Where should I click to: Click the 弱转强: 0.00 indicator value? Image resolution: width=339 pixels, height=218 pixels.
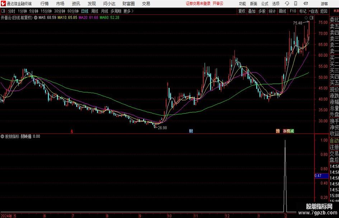tap(30, 136)
